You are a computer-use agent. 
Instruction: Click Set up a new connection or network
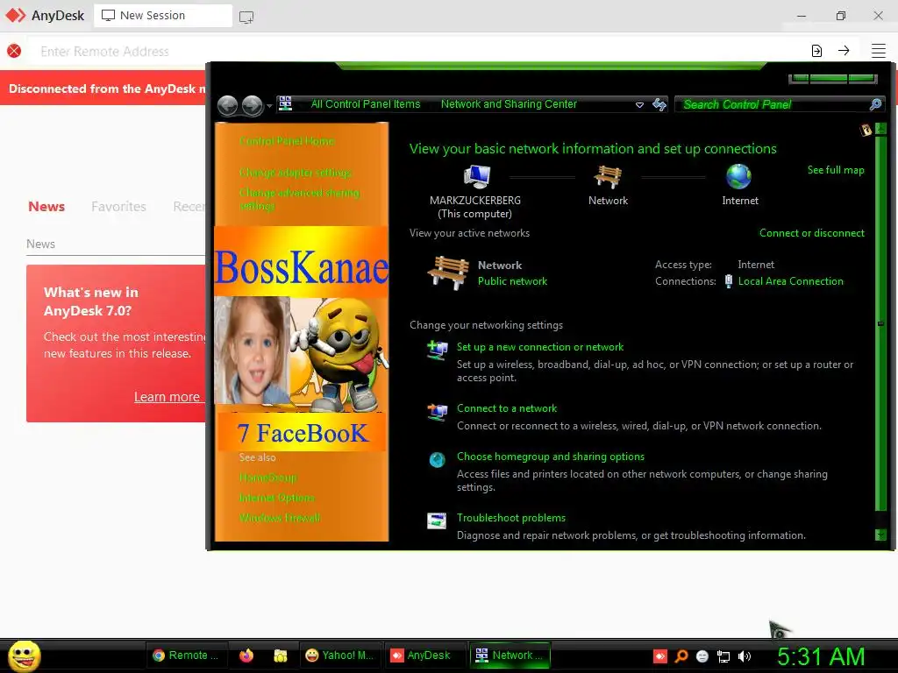(x=539, y=347)
